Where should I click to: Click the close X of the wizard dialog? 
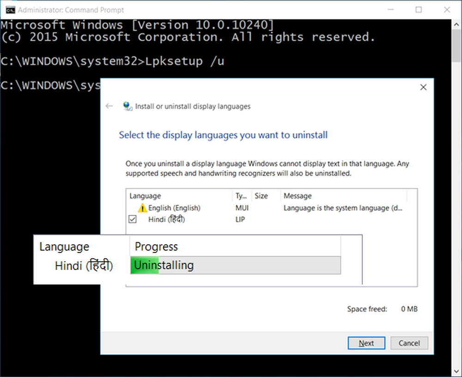(x=423, y=87)
